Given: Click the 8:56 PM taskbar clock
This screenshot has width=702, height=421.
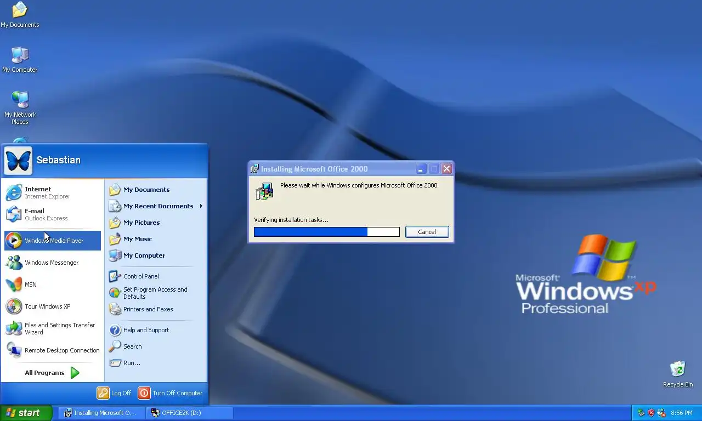Looking at the screenshot, I should click(x=682, y=413).
